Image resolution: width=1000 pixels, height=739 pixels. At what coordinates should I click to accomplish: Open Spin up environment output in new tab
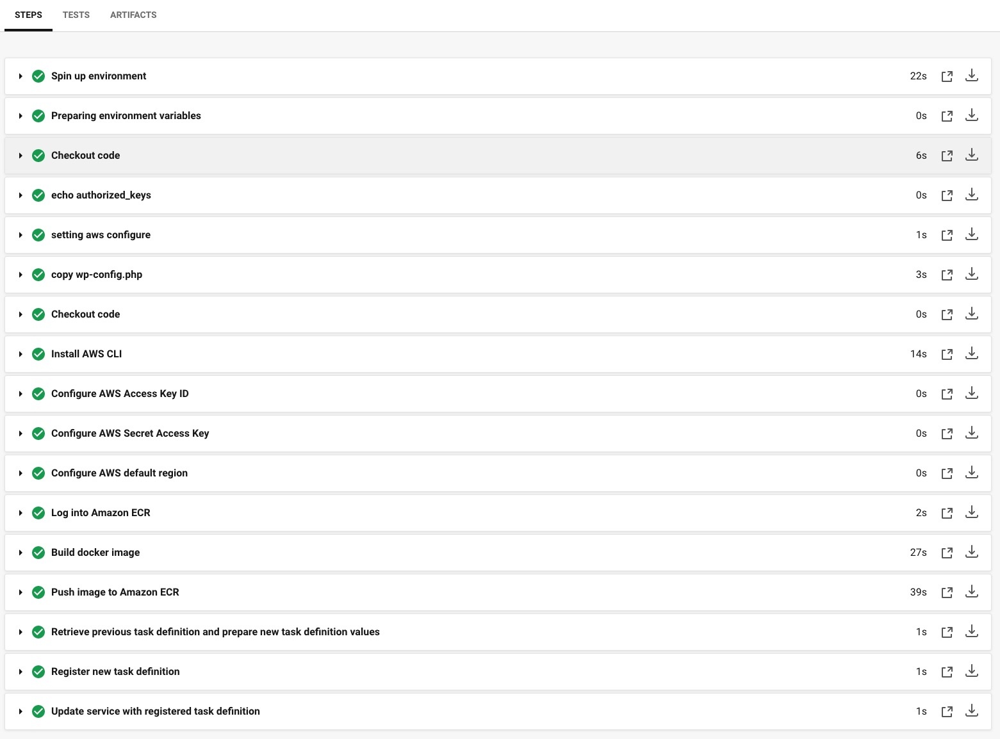coord(947,76)
